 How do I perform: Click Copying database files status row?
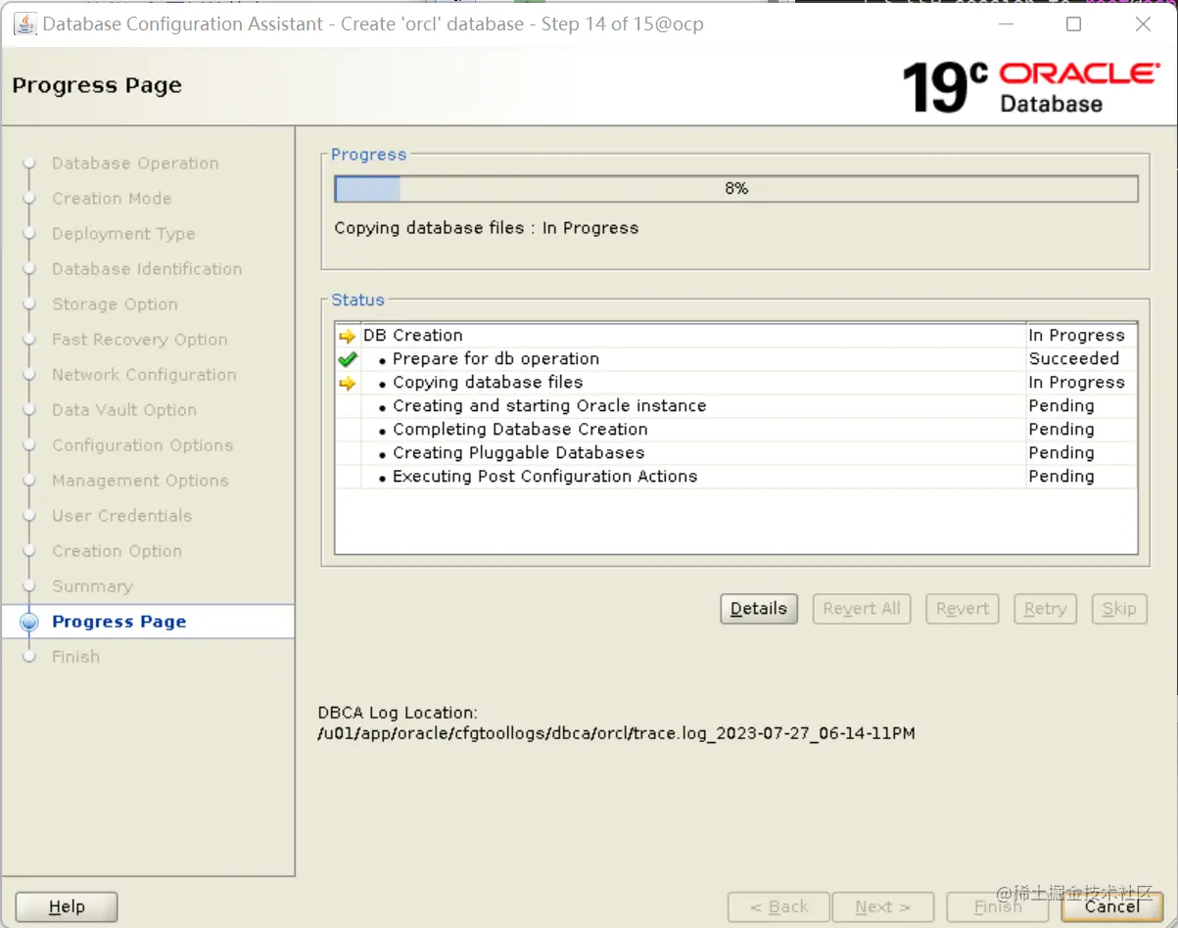coord(736,383)
